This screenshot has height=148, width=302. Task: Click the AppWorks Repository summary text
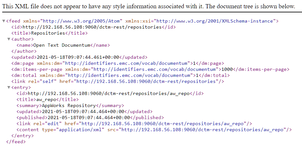click(x=68, y=106)
